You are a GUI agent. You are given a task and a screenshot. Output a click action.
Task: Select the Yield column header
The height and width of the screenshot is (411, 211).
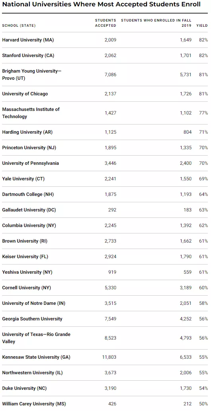pos(202,26)
